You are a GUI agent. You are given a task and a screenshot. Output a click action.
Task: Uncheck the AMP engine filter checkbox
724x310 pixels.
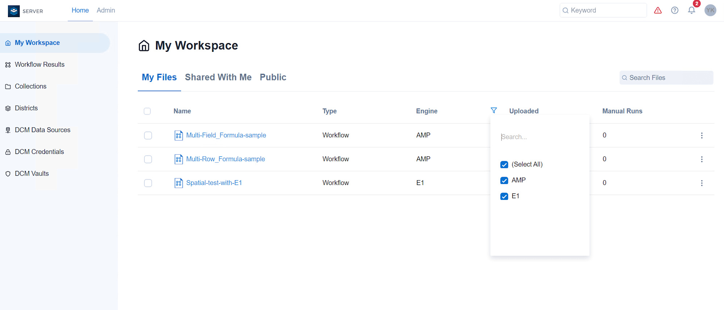504,181
